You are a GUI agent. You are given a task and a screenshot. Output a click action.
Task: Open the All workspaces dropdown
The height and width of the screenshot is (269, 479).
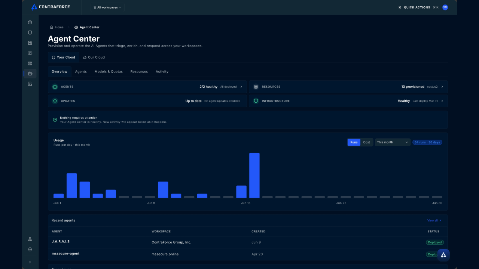click(107, 7)
